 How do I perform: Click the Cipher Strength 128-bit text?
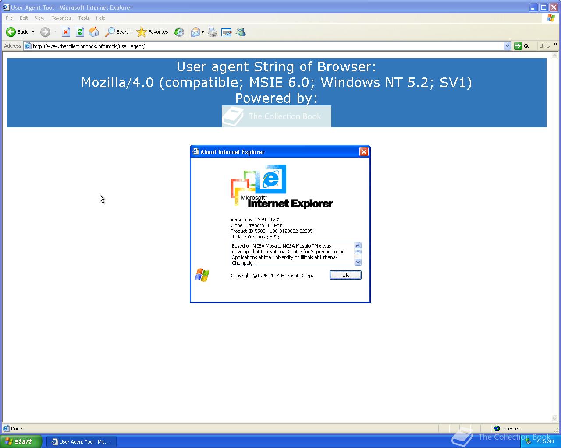pyautogui.click(x=256, y=225)
